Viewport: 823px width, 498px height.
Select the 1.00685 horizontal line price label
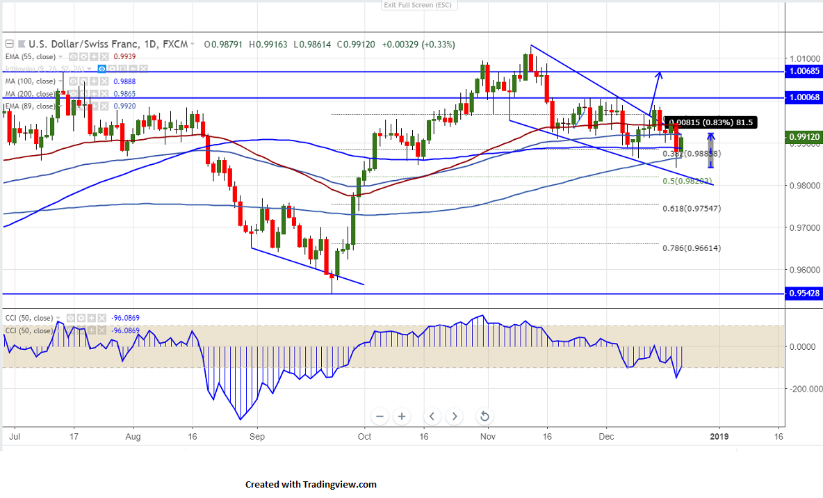[804, 71]
